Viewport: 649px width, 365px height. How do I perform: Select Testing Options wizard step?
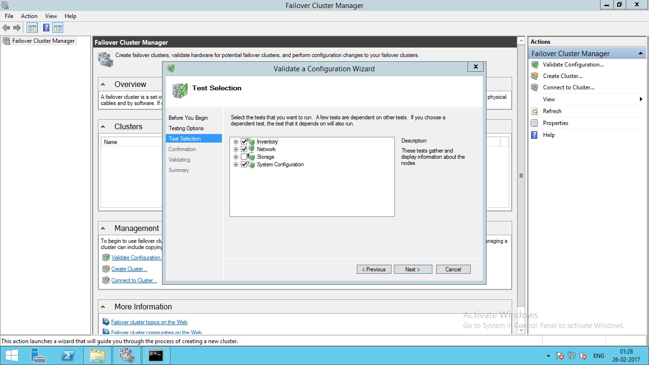pos(186,128)
